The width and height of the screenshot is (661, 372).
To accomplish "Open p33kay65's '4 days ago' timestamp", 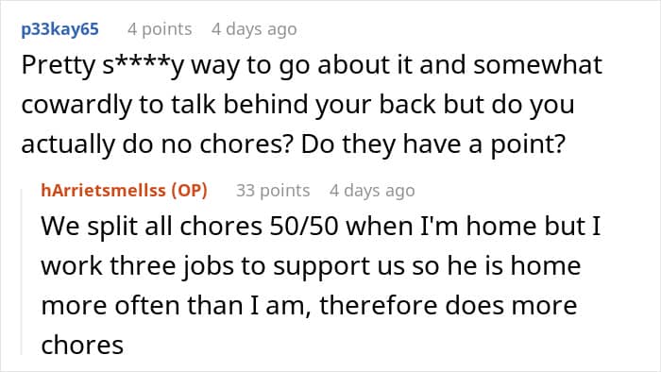I will pyautogui.click(x=254, y=29).
